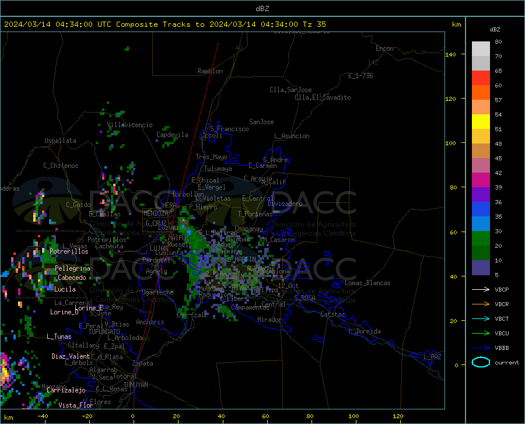Click the 'Lomas_Blancas' place label
The image size is (525, 424).
point(367,283)
